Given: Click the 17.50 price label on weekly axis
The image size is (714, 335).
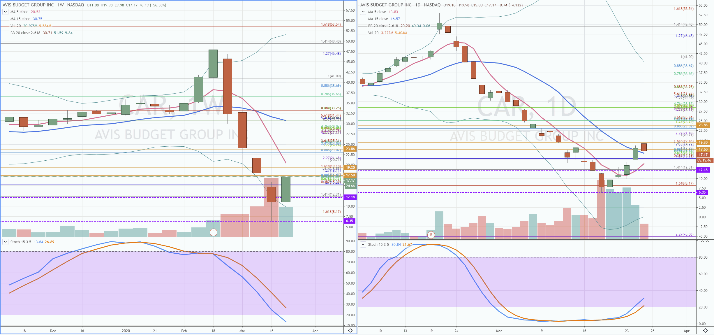Looking at the screenshot, I should click(350, 175).
